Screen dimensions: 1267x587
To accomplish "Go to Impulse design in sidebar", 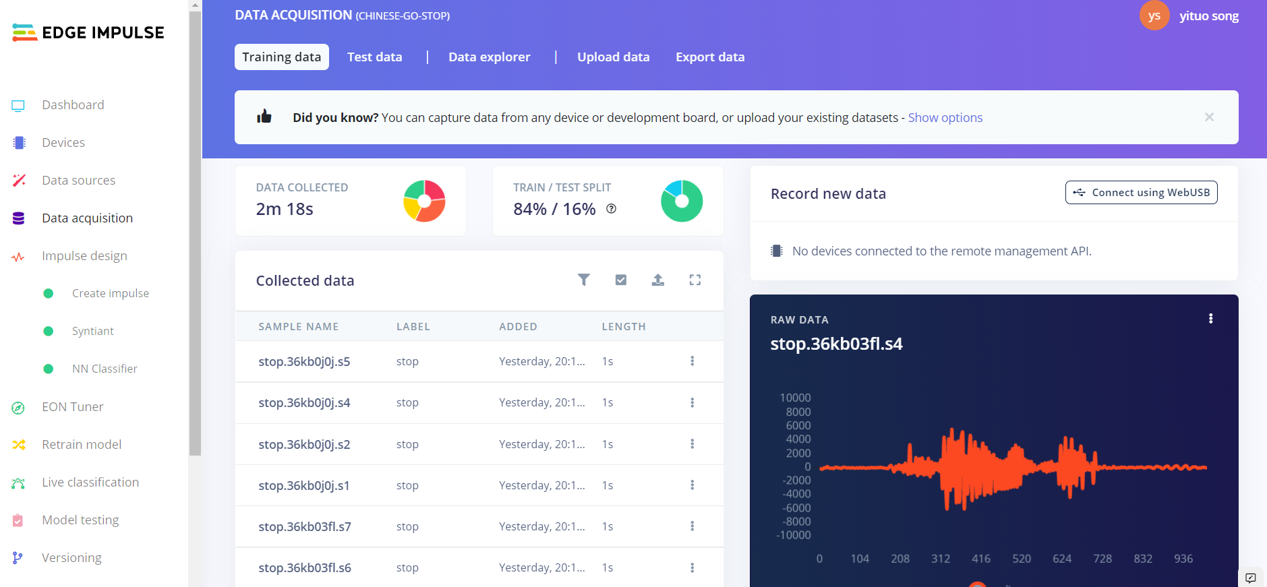I will [x=84, y=256].
